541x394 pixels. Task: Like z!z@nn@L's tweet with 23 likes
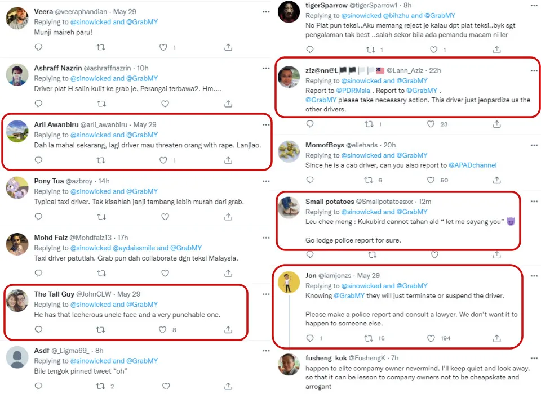431,124
